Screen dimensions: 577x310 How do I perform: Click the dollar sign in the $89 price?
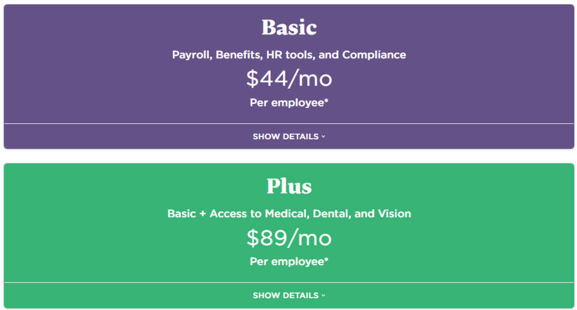[x=253, y=238]
